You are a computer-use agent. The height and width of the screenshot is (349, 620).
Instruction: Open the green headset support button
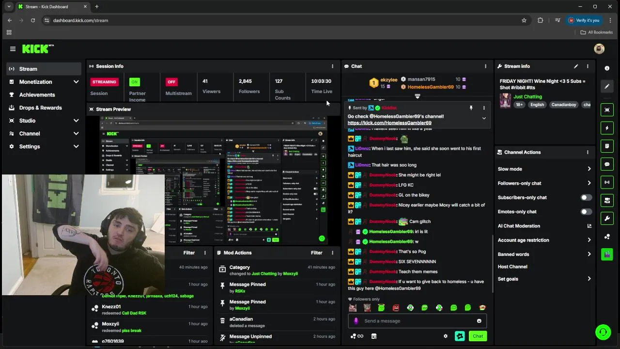tap(603, 332)
